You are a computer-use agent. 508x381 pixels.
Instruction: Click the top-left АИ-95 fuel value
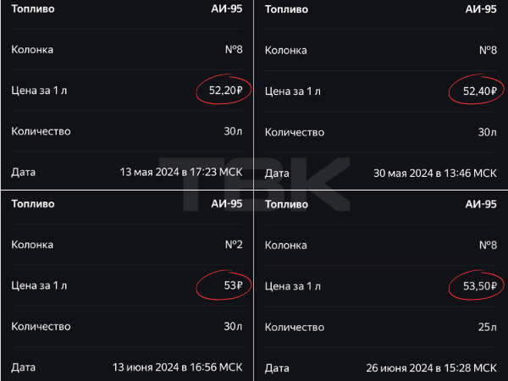pos(227,8)
